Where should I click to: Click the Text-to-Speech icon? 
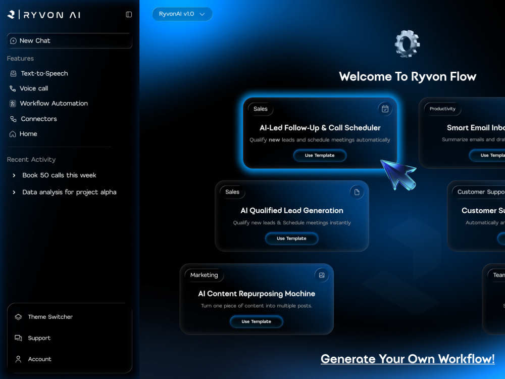pyautogui.click(x=13, y=73)
